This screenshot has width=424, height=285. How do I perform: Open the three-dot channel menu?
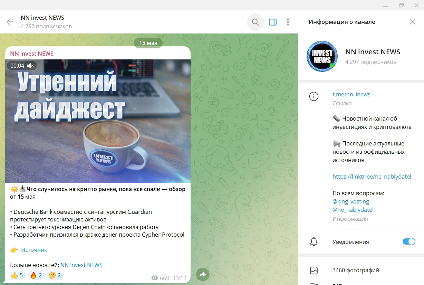tap(288, 22)
